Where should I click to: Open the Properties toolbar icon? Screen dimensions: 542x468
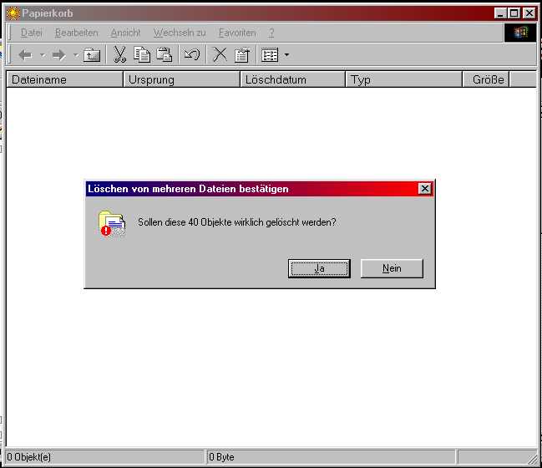click(x=241, y=55)
